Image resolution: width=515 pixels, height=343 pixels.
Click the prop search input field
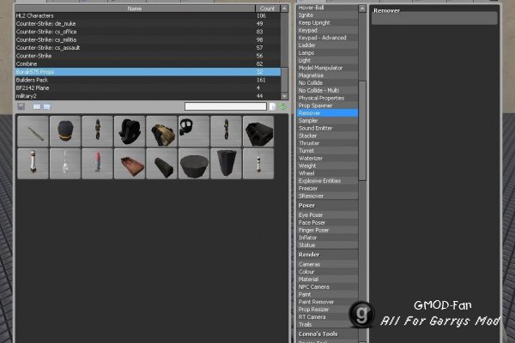tap(226, 106)
